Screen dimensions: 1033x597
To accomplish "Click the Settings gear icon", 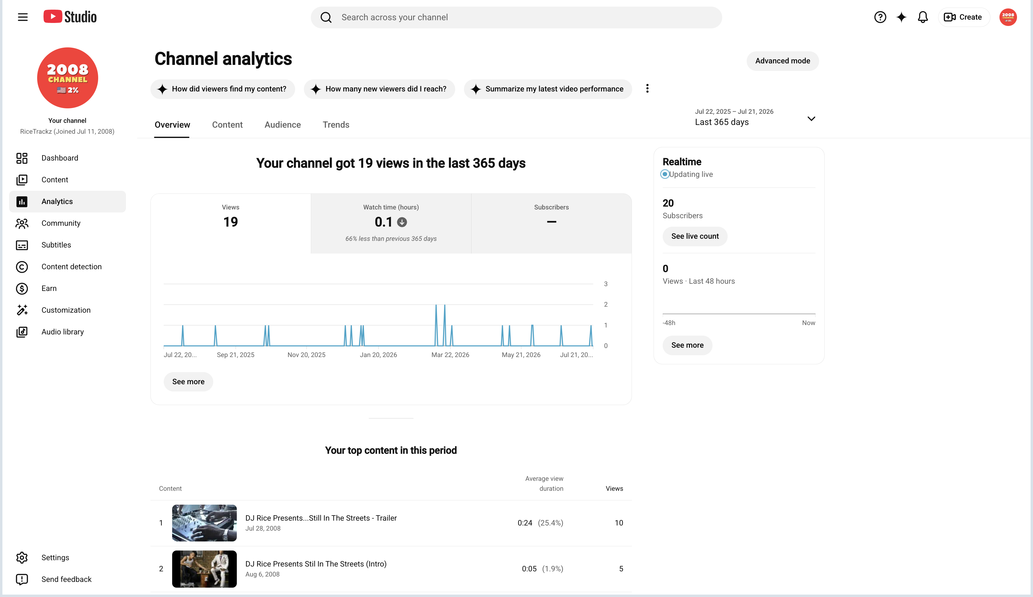I will [x=22, y=558].
